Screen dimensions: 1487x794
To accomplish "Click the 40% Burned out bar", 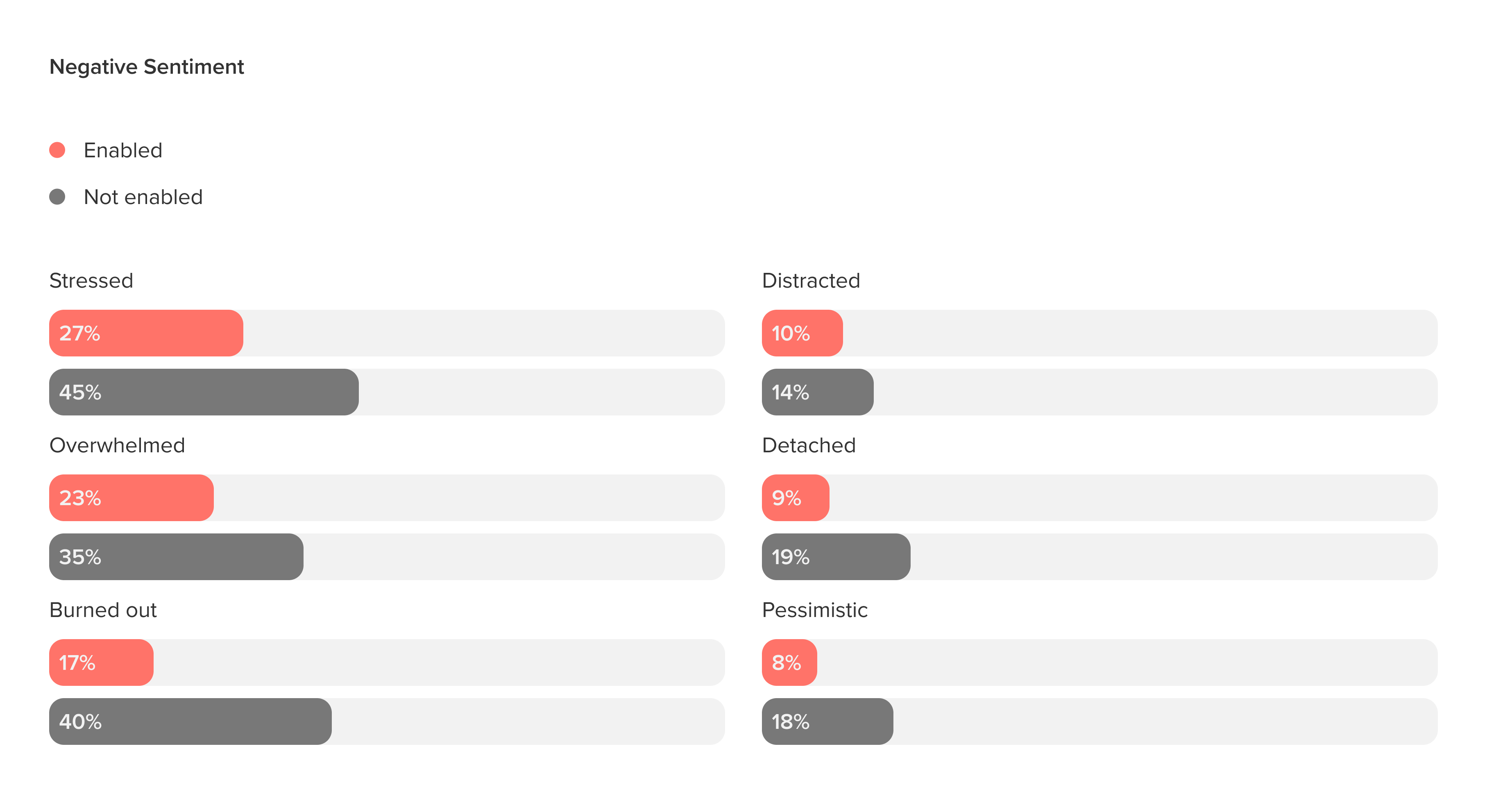I will (x=190, y=721).
